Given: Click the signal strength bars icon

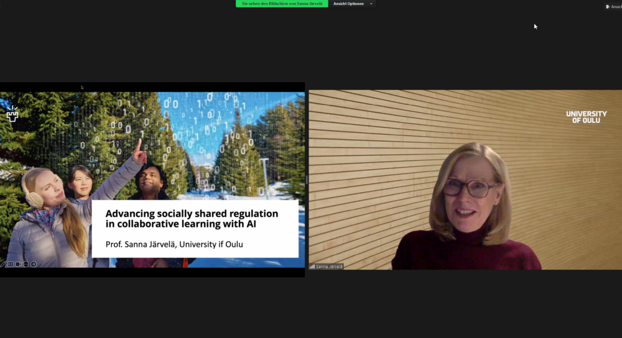Looking at the screenshot, I should pyautogui.click(x=312, y=267).
